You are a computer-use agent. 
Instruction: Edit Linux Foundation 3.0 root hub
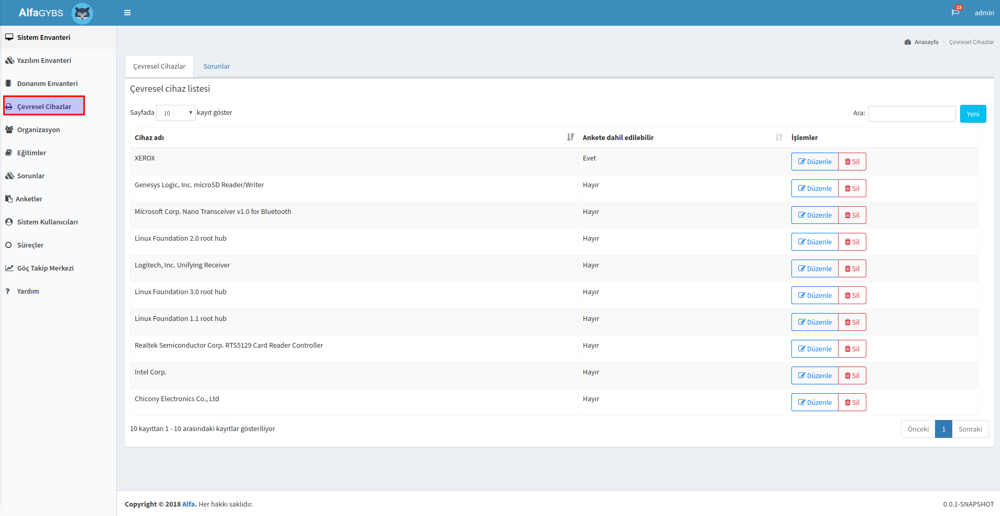815,295
